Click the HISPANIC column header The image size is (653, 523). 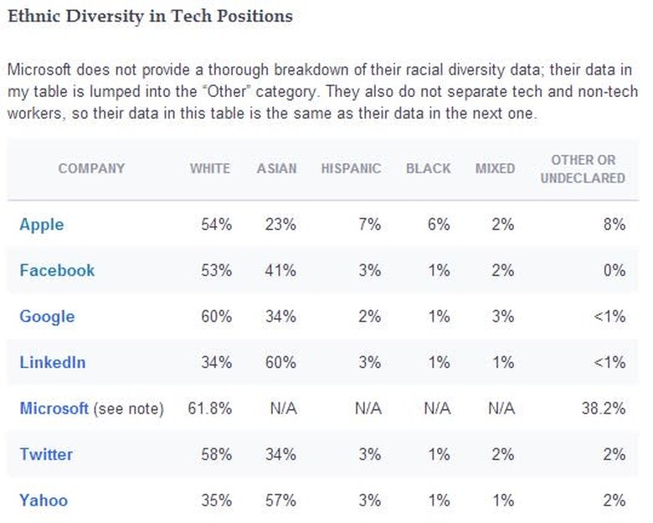click(351, 168)
